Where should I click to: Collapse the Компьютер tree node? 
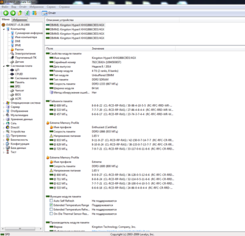point(4,29)
